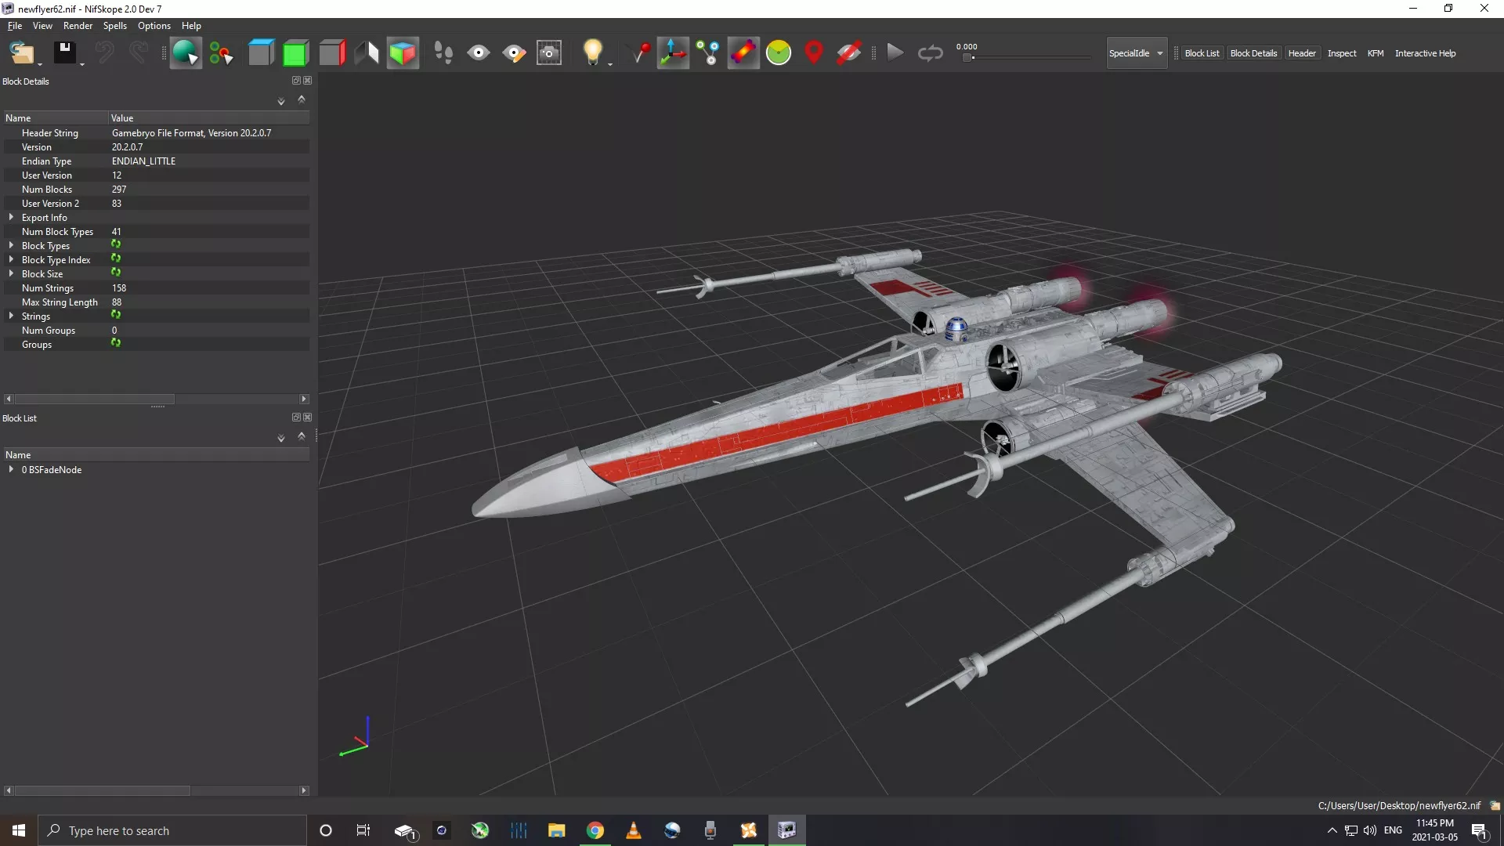Image resolution: width=1504 pixels, height=846 pixels.
Task: Click the User view black-white prism icon
Action: [367, 53]
